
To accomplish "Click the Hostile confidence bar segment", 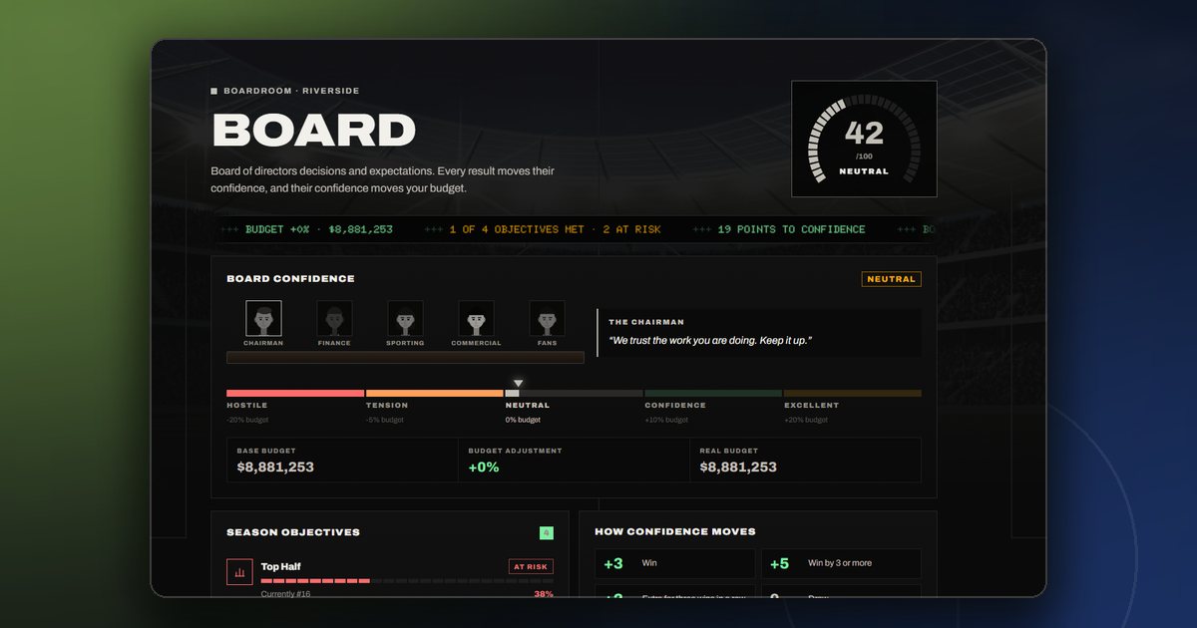I will pos(295,394).
